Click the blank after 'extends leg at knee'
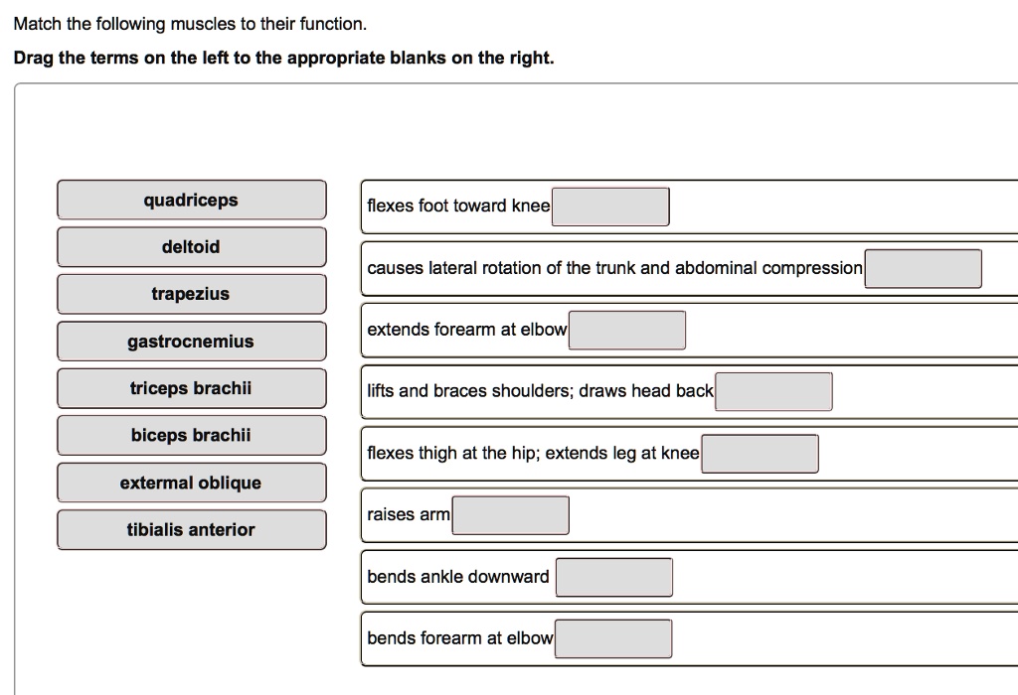1018x695 pixels. 760,453
